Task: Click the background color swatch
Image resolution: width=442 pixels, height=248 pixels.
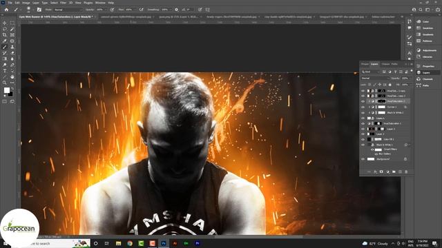Action: click(x=10, y=94)
